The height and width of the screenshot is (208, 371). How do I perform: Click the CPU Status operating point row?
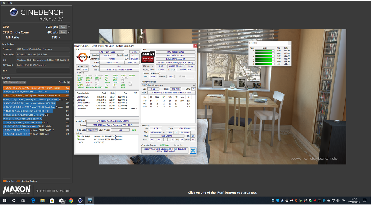click(107, 108)
